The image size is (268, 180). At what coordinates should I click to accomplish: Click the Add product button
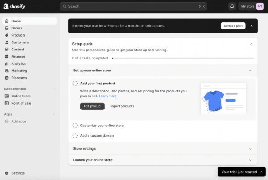tap(92, 106)
